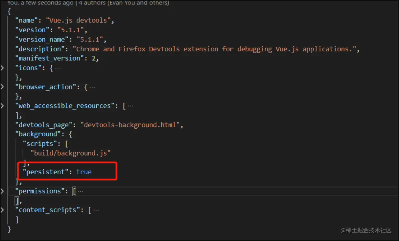Viewport: 399px width, 241px height.
Task: Click the ellipsis after "content_scripts": [
Action: 96,210
